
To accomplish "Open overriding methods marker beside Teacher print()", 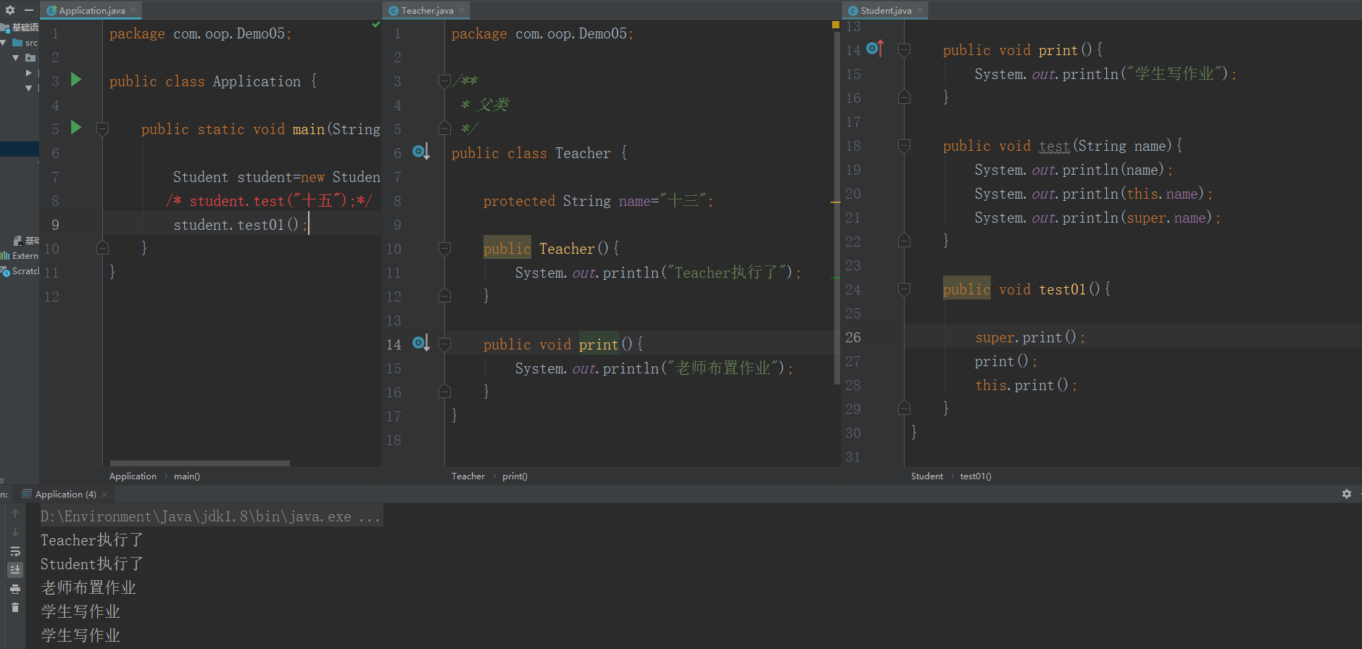I will tap(420, 343).
